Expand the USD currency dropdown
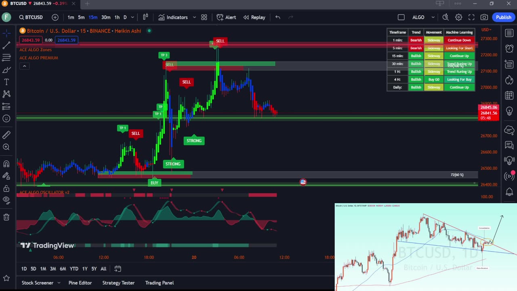 (x=486, y=30)
